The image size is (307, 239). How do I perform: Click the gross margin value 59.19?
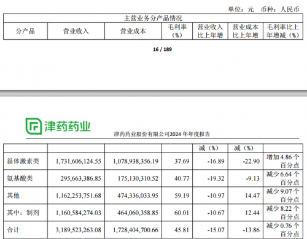[x=182, y=195]
